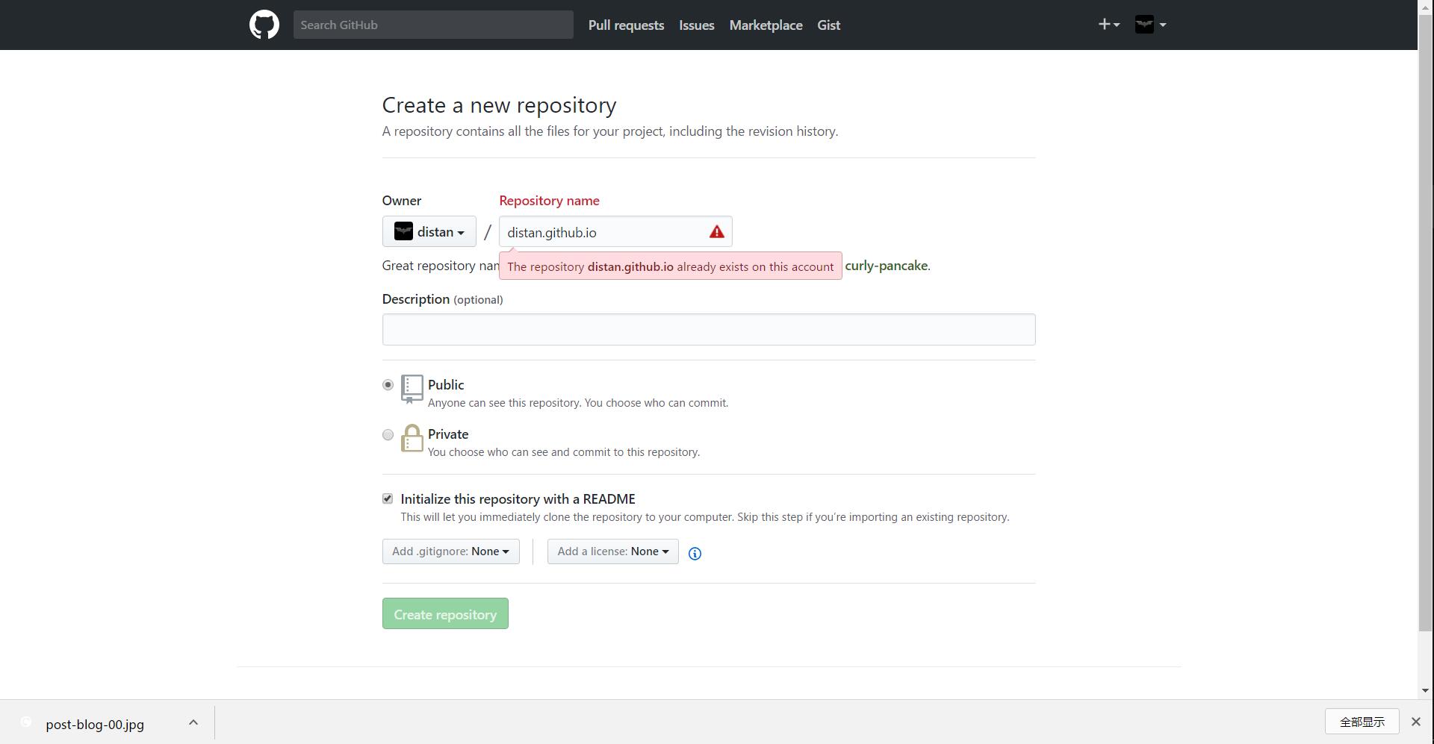1434x744 pixels.
Task: Open Gist in the top nav
Action: coord(828,25)
